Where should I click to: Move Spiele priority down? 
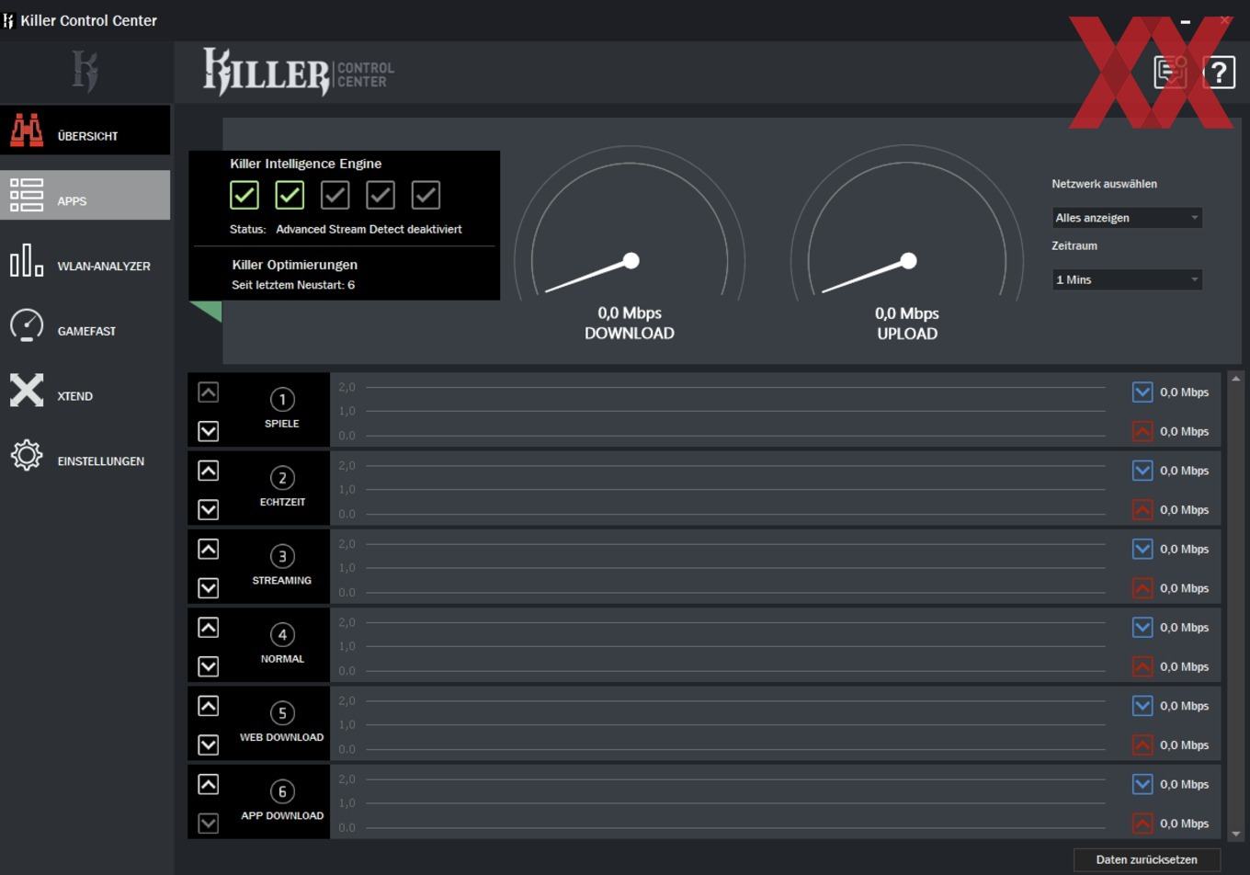209,431
